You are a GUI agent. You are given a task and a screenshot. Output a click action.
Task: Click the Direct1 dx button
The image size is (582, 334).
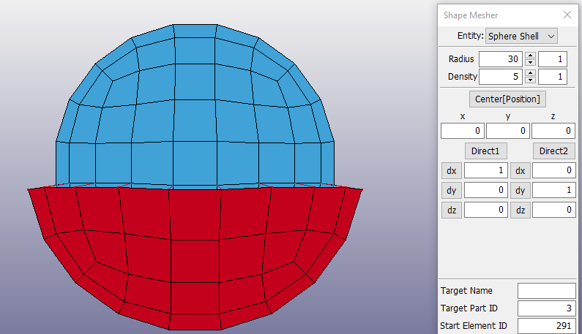(x=452, y=170)
